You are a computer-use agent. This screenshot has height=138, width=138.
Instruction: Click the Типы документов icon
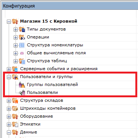pyautogui.click(x=22, y=29)
